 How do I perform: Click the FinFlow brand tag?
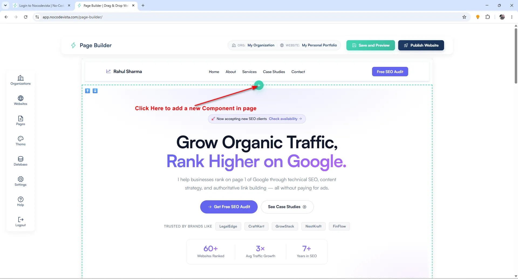tap(339, 226)
